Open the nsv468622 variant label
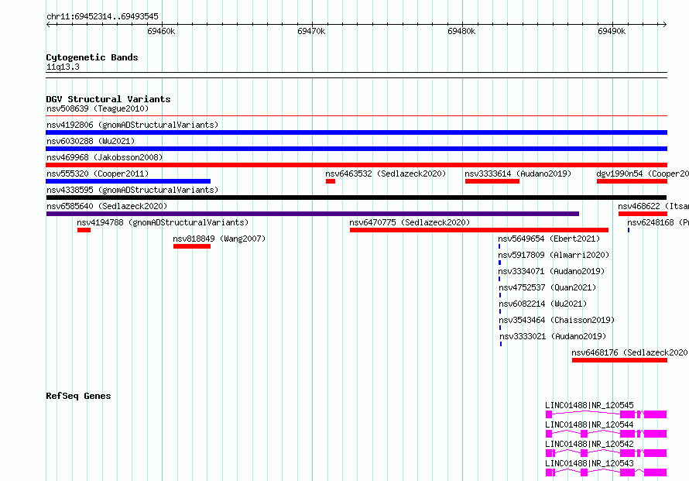Screen dimensions: 689x481 [x=653, y=206]
